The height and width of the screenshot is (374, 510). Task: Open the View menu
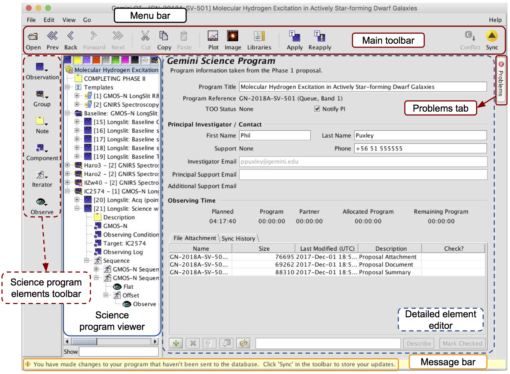(x=69, y=20)
